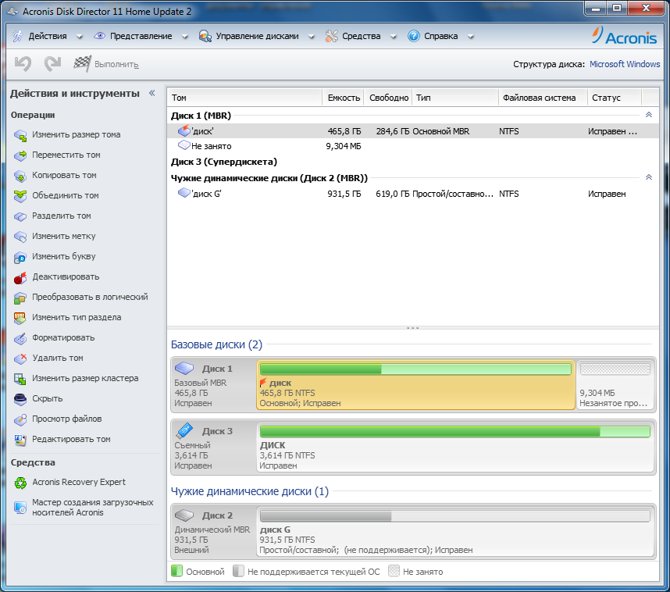Image resolution: width=670 pixels, height=592 pixels.
Task: Sort by the Свободно column header
Action: click(388, 98)
